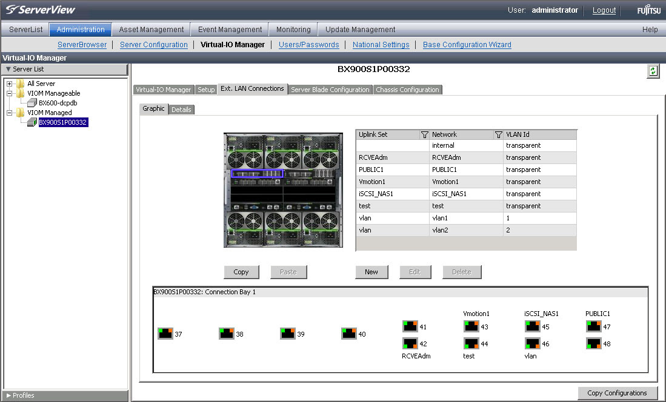Open the Users/Passwords link
The image size is (666, 402).
[309, 45]
